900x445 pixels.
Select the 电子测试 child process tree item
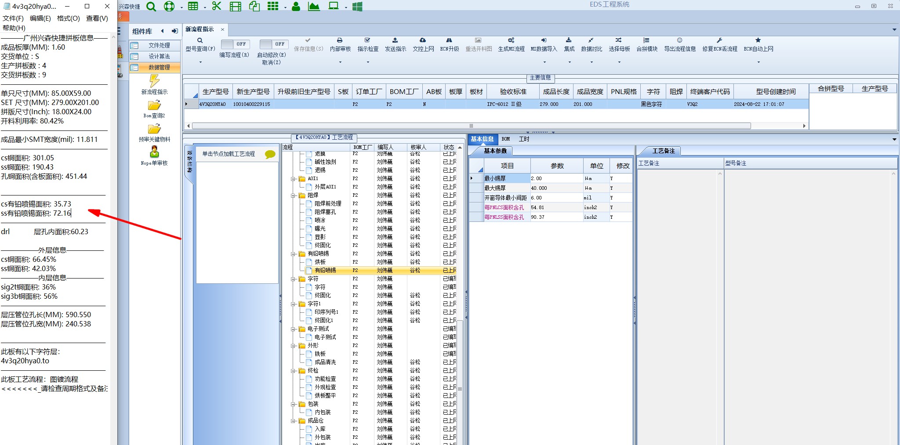click(x=325, y=337)
